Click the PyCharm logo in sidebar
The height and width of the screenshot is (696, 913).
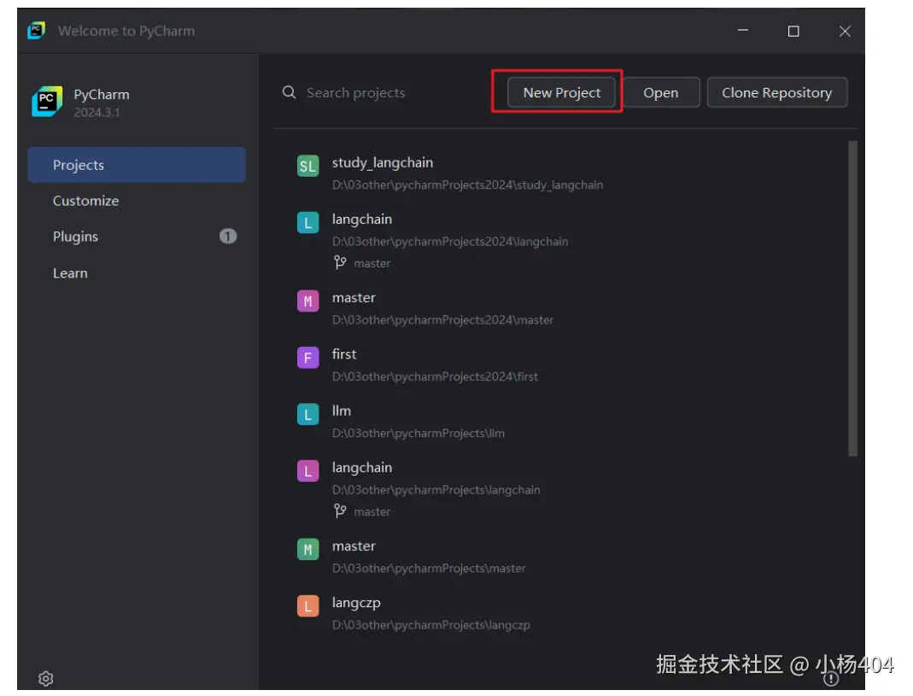47,102
